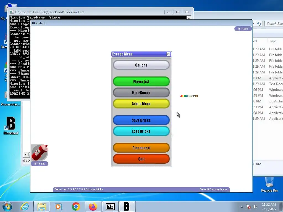Click 'Press B for more bricks' hint
Image resolution: width=283 pixels, height=212 pixels.
(213, 189)
